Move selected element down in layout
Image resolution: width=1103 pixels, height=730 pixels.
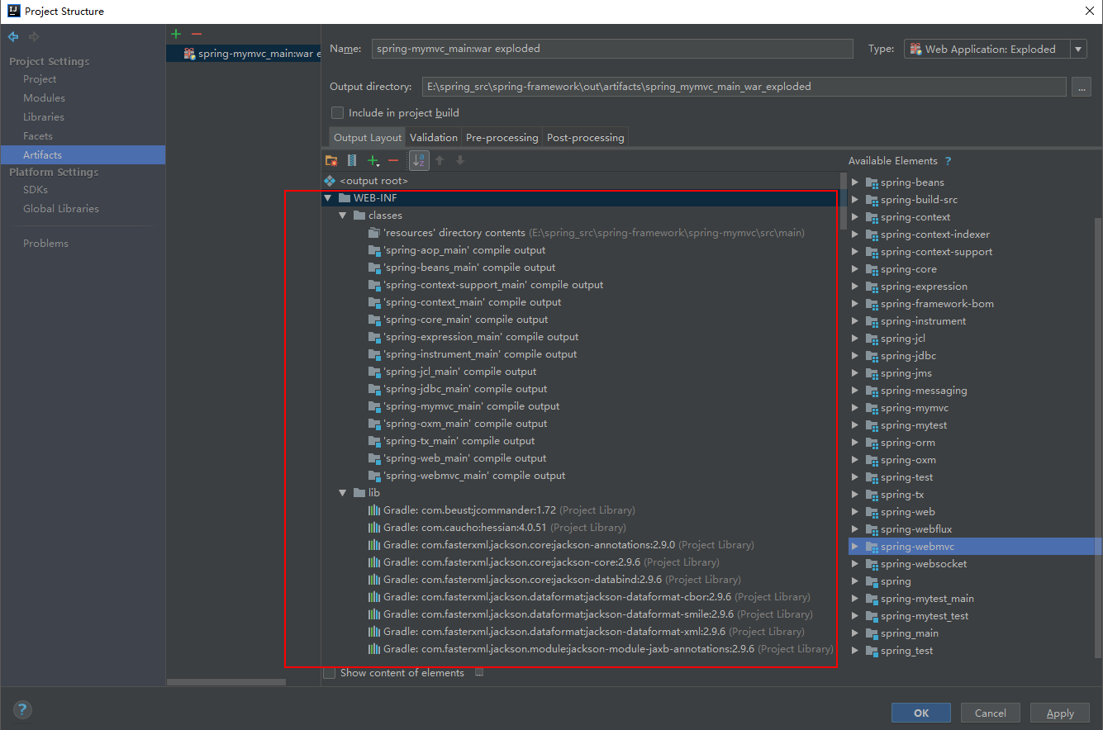[x=460, y=161]
